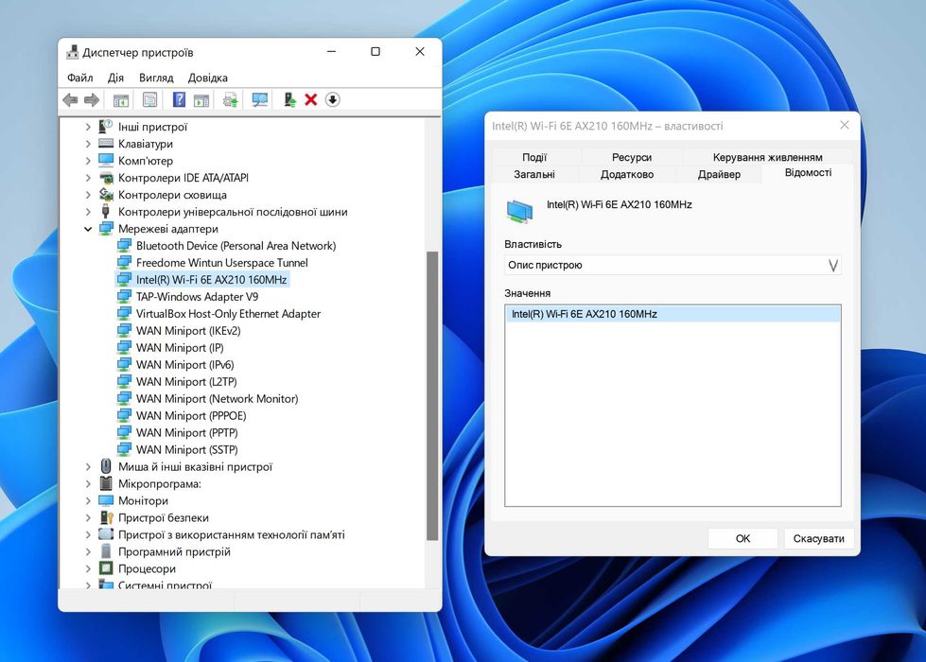This screenshot has width=926, height=662.
Task: Click the Device Manager vertical scrollbar thumb
Action: tap(432, 395)
